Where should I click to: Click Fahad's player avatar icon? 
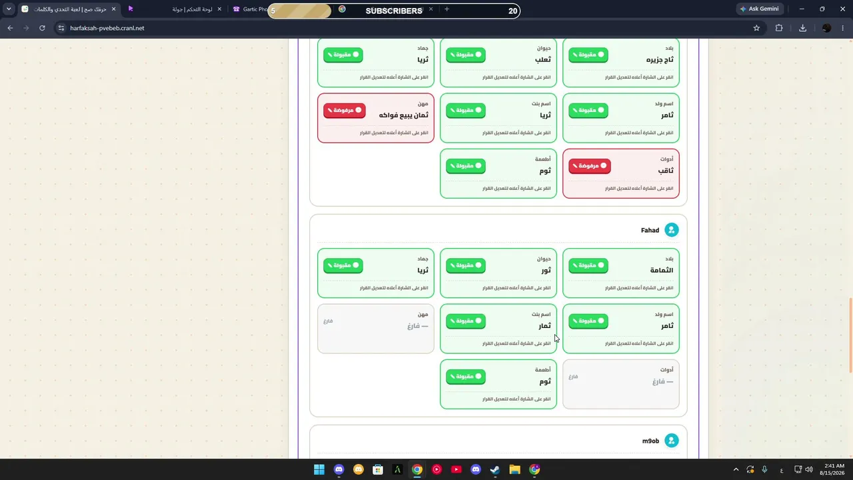[672, 230]
